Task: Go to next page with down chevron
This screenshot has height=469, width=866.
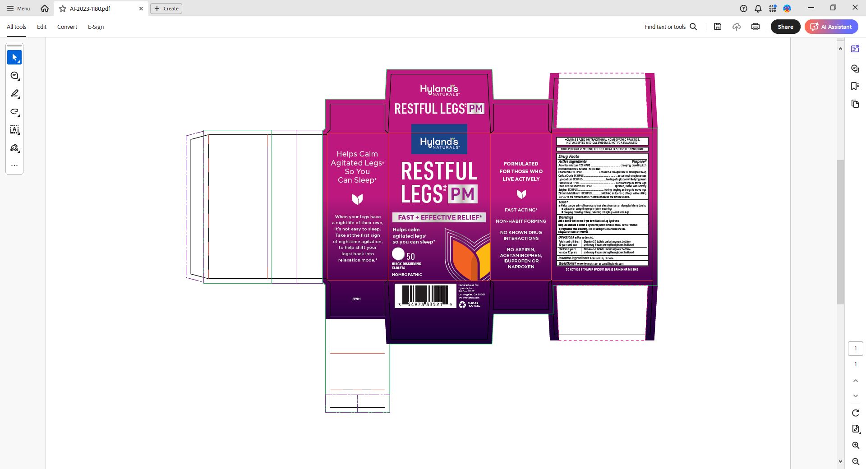Action: click(855, 396)
